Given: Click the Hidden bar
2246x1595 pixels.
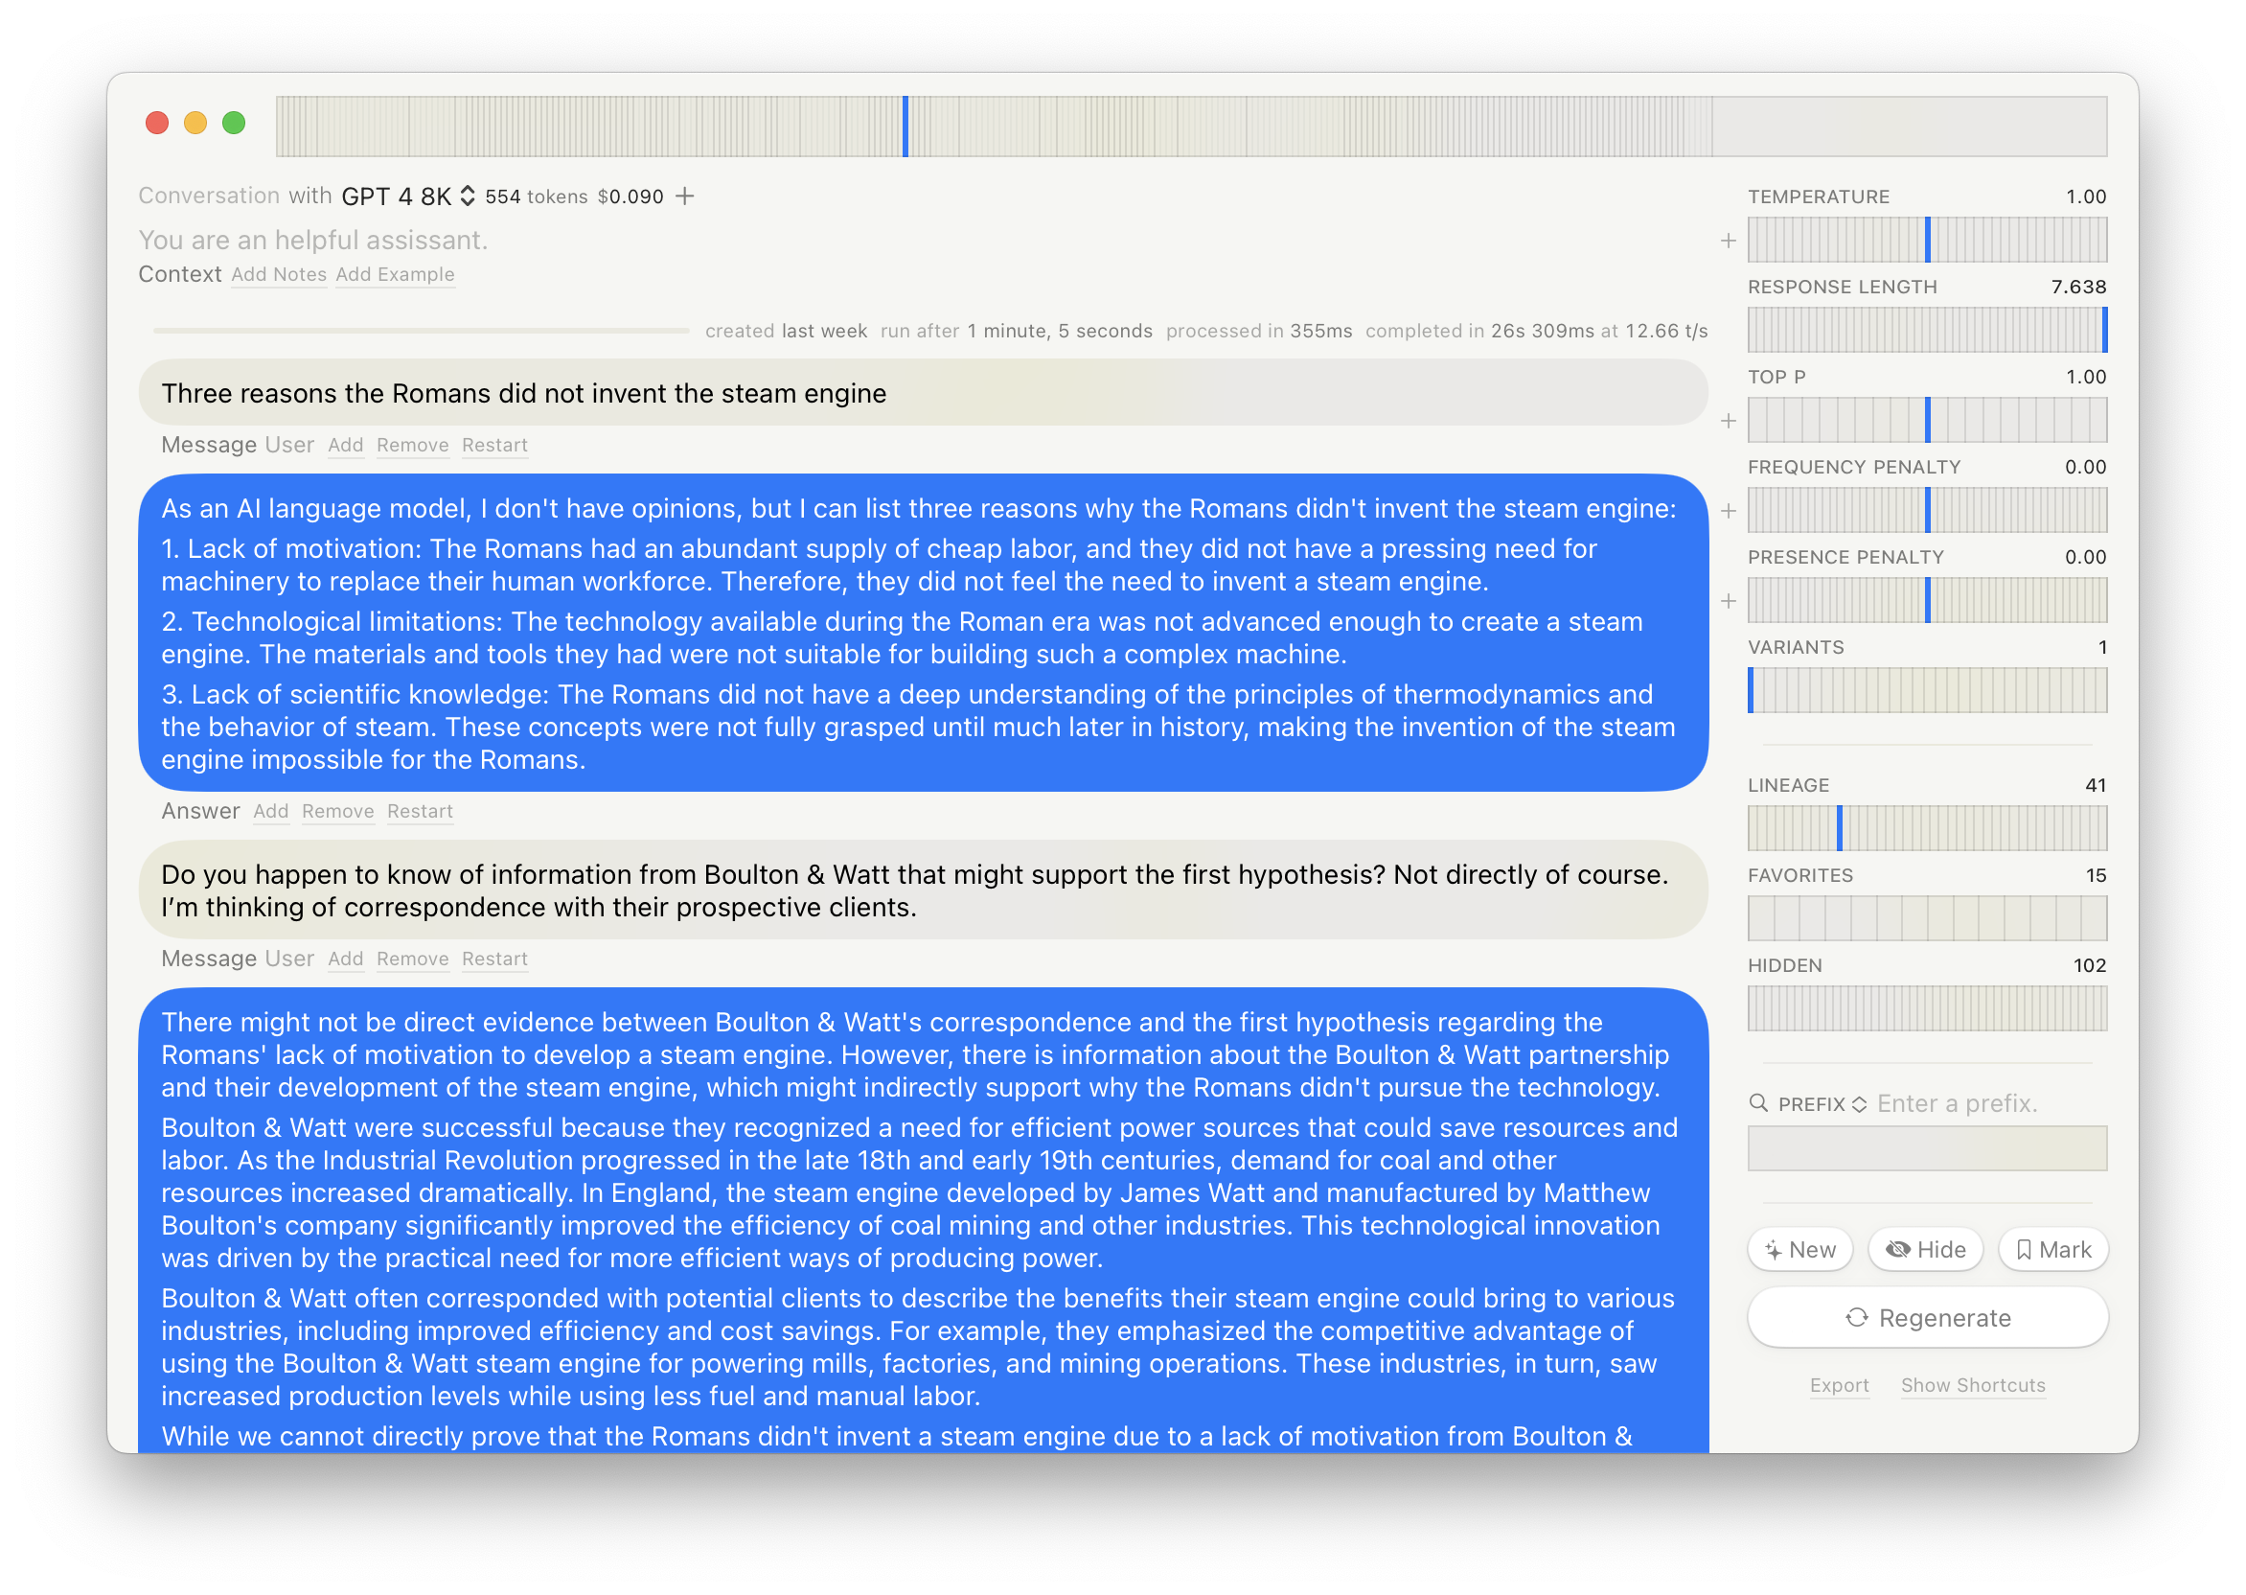Looking at the screenshot, I should click(x=1927, y=1008).
